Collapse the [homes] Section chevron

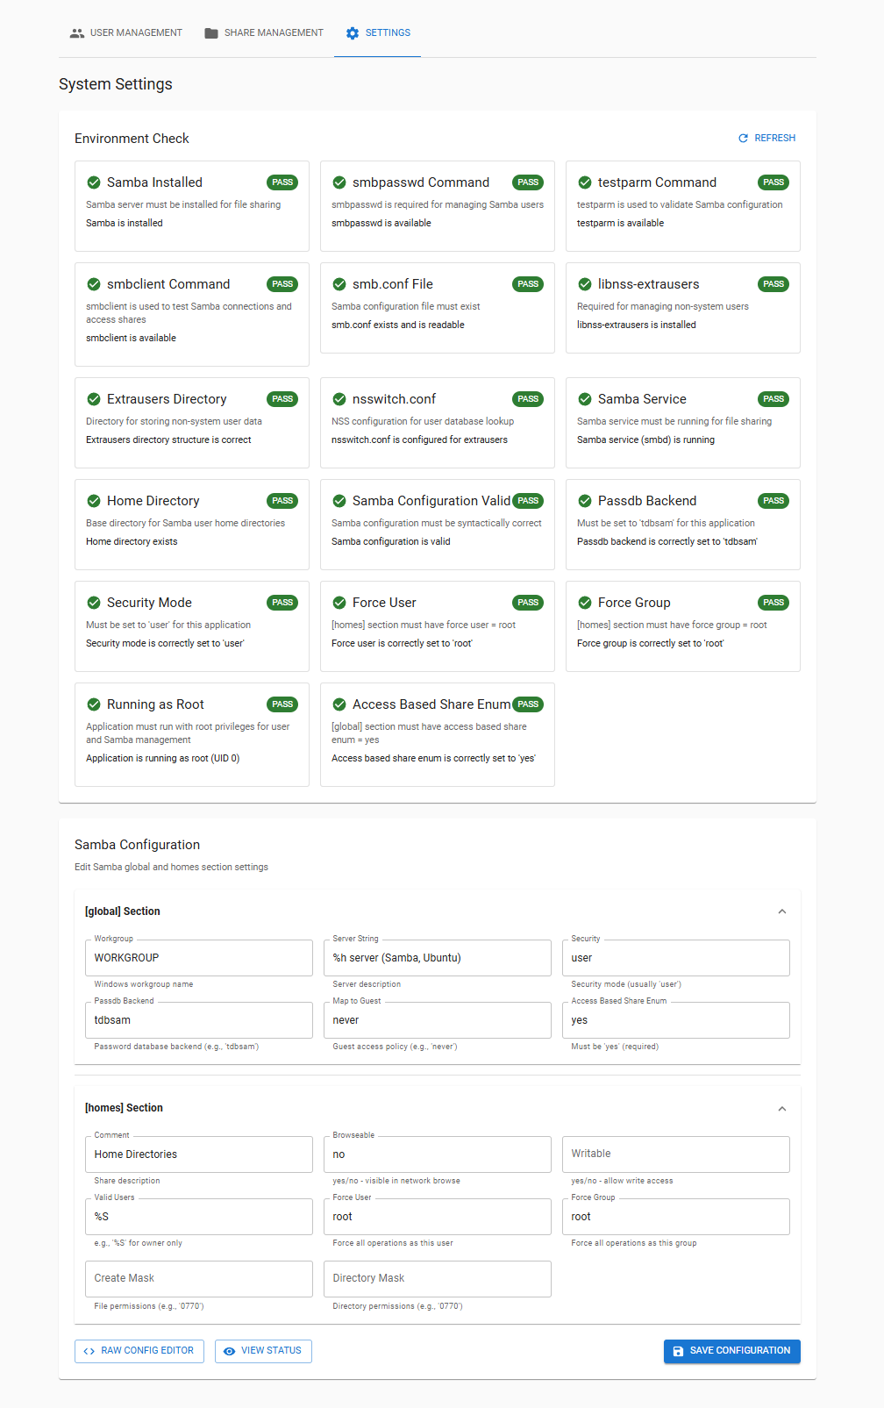pos(781,1108)
